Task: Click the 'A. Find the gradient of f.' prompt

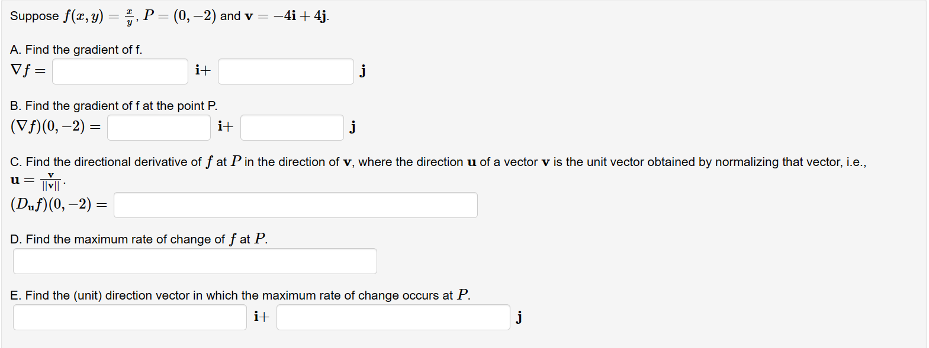Action: click(76, 50)
